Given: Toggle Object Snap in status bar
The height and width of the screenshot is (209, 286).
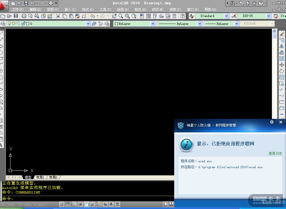Looking at the screenshot, I should coord(86,204).
